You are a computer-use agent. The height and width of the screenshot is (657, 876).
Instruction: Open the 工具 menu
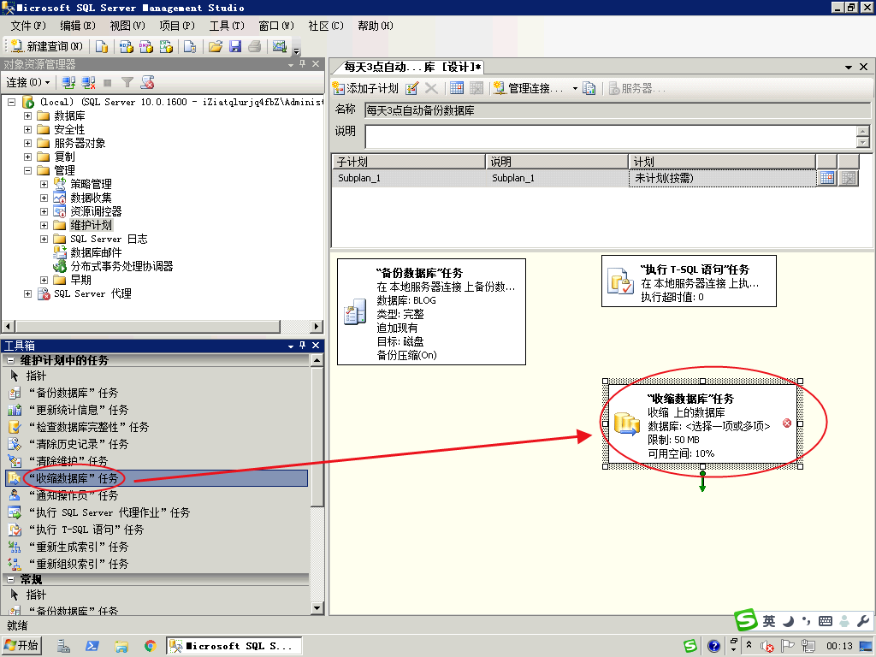(x=227, y=26)
